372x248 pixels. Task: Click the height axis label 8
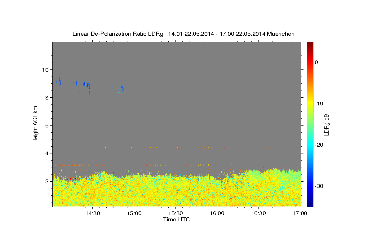46,97
